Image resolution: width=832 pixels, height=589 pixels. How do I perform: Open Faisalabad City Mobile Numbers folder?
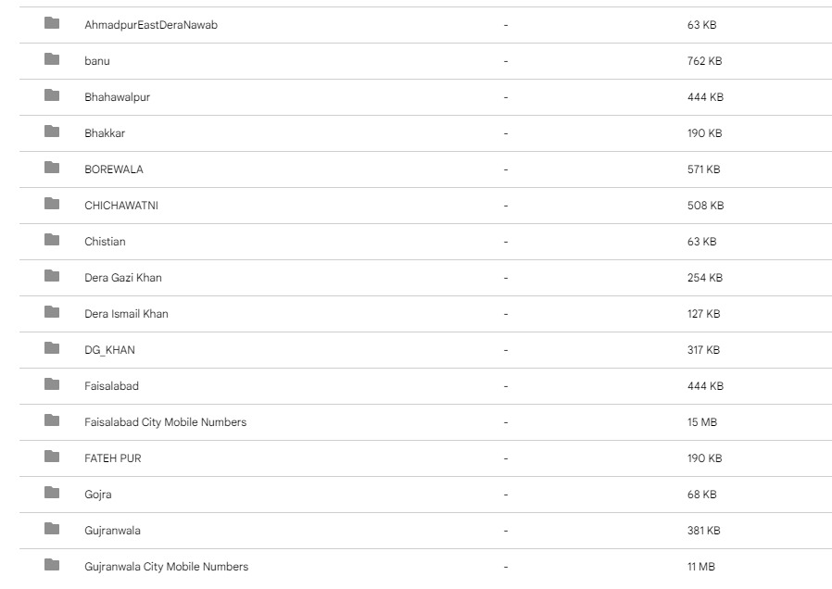(165, 422)
